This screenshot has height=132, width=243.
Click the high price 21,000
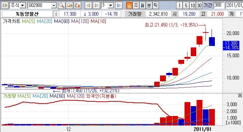[217, 14]
